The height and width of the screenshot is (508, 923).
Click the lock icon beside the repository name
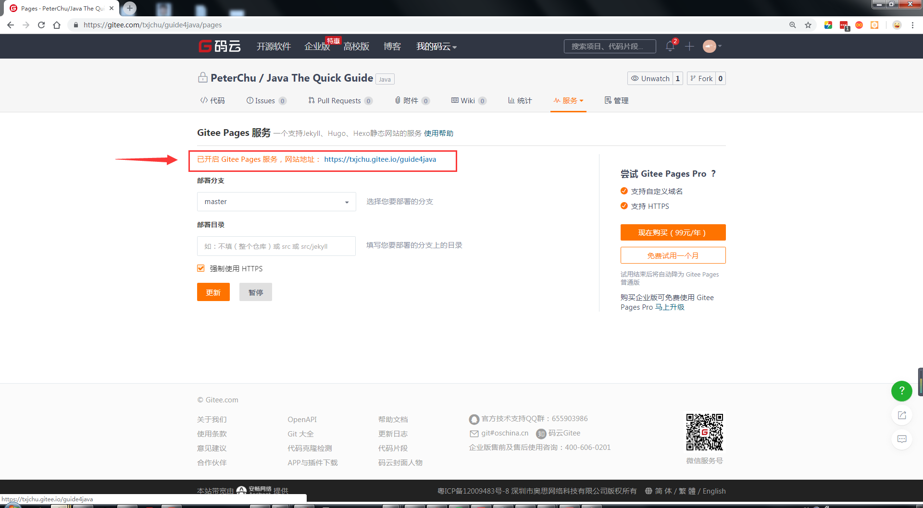tap(202, 77)
